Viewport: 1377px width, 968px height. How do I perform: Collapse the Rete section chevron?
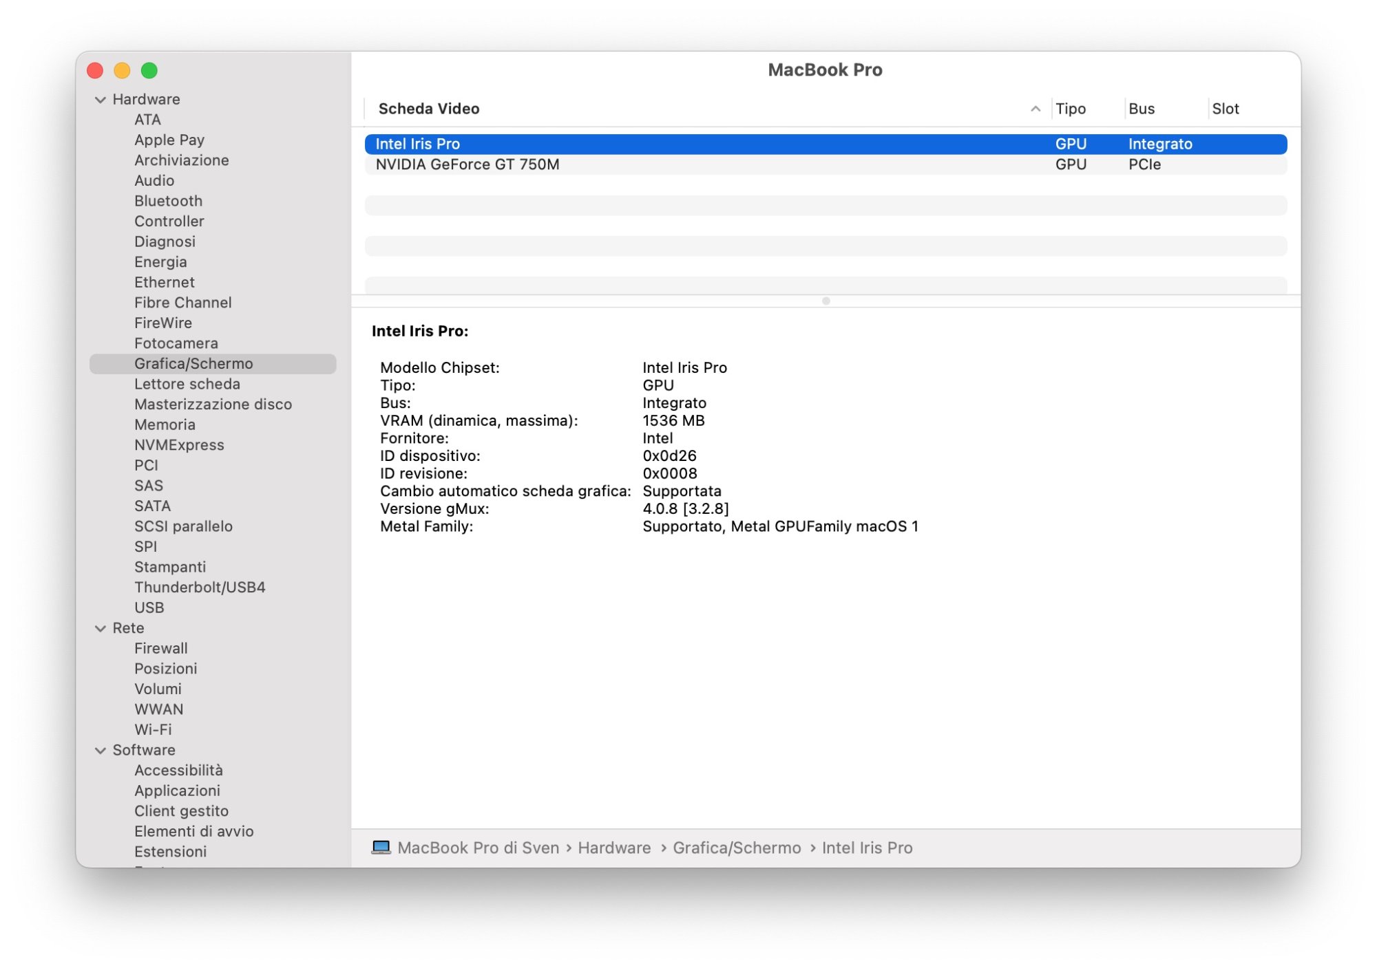pos(101,628)
